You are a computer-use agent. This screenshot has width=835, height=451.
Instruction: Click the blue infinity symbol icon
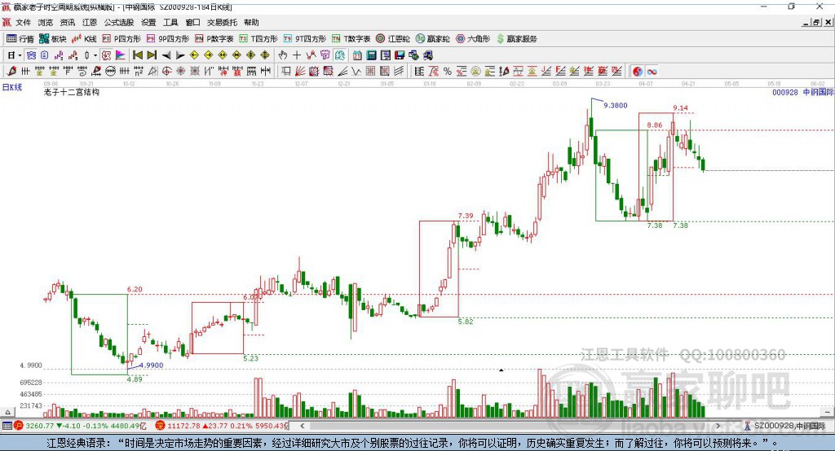point(652,72)
